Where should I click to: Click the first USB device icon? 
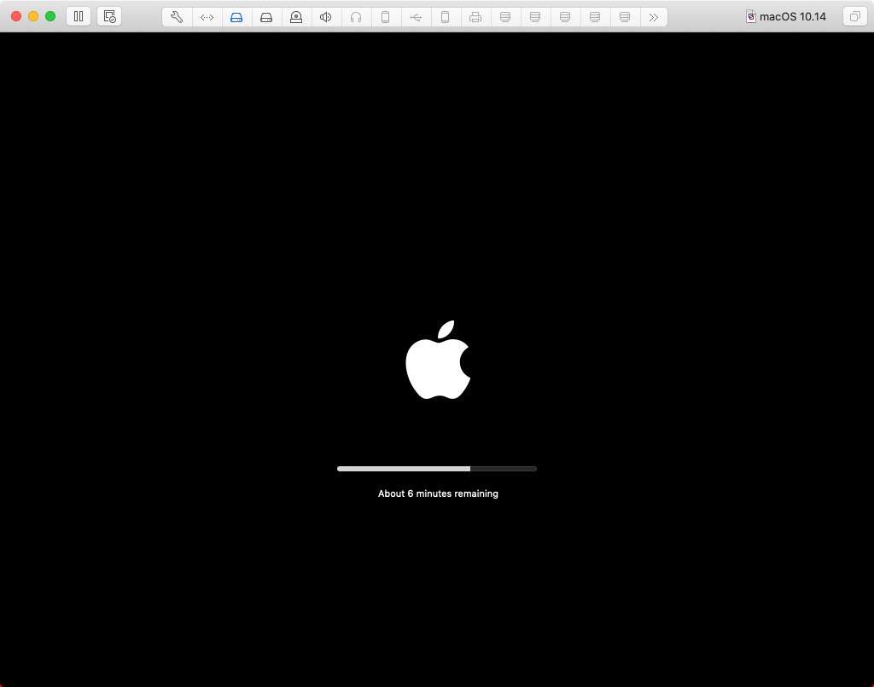505,16
